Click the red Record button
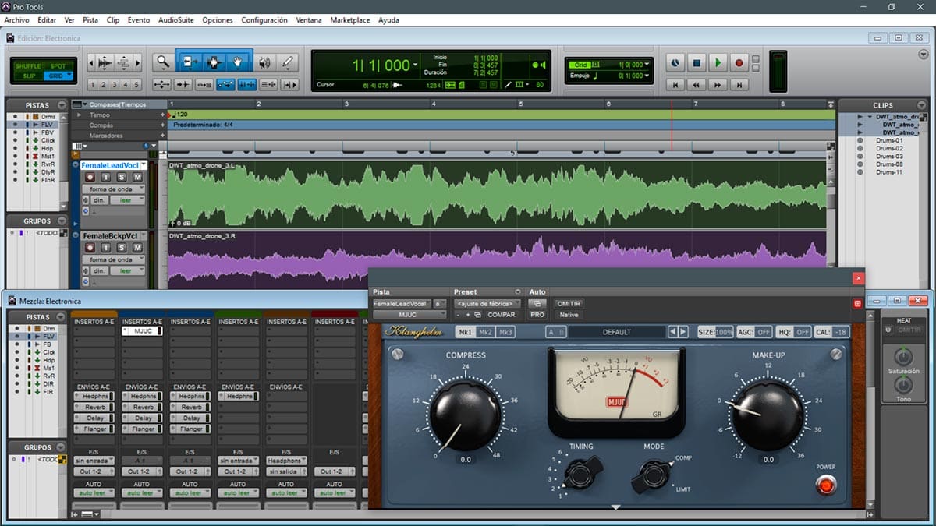This screenshot has width=936, height=526. click(739, 62)
